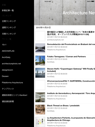95x127 pixels.
Task: Tap blank thumbnail of 藤村龍至 article
Action: [40, 36]
